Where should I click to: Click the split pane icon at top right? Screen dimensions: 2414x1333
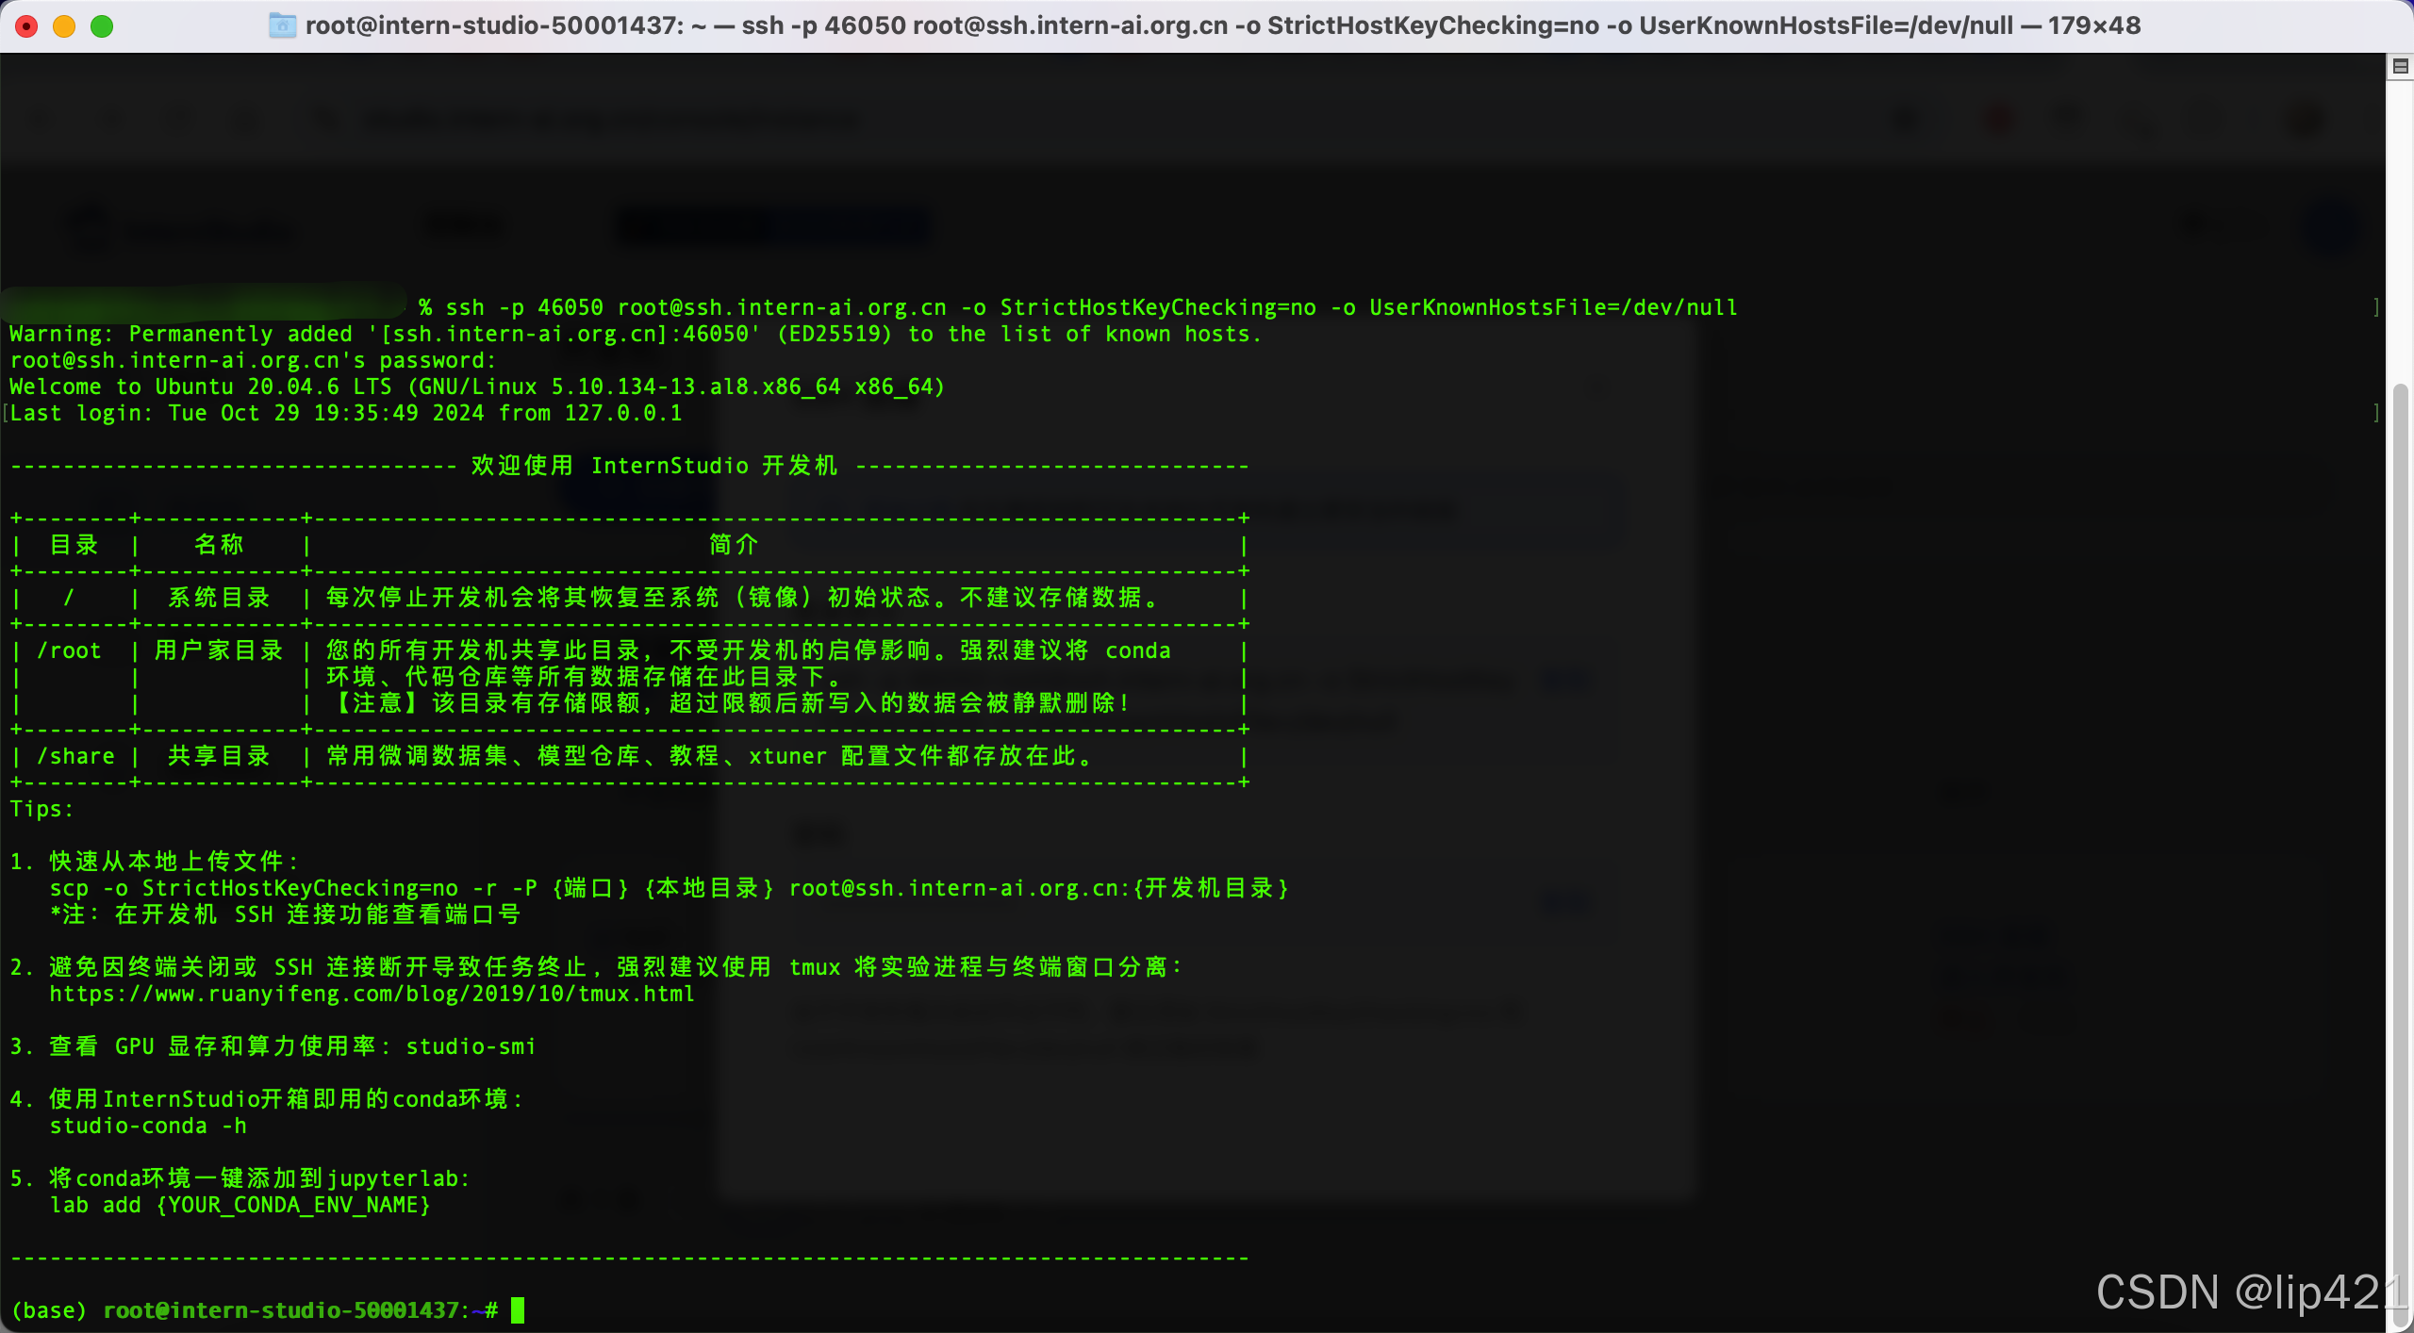tap(2400, 66)
